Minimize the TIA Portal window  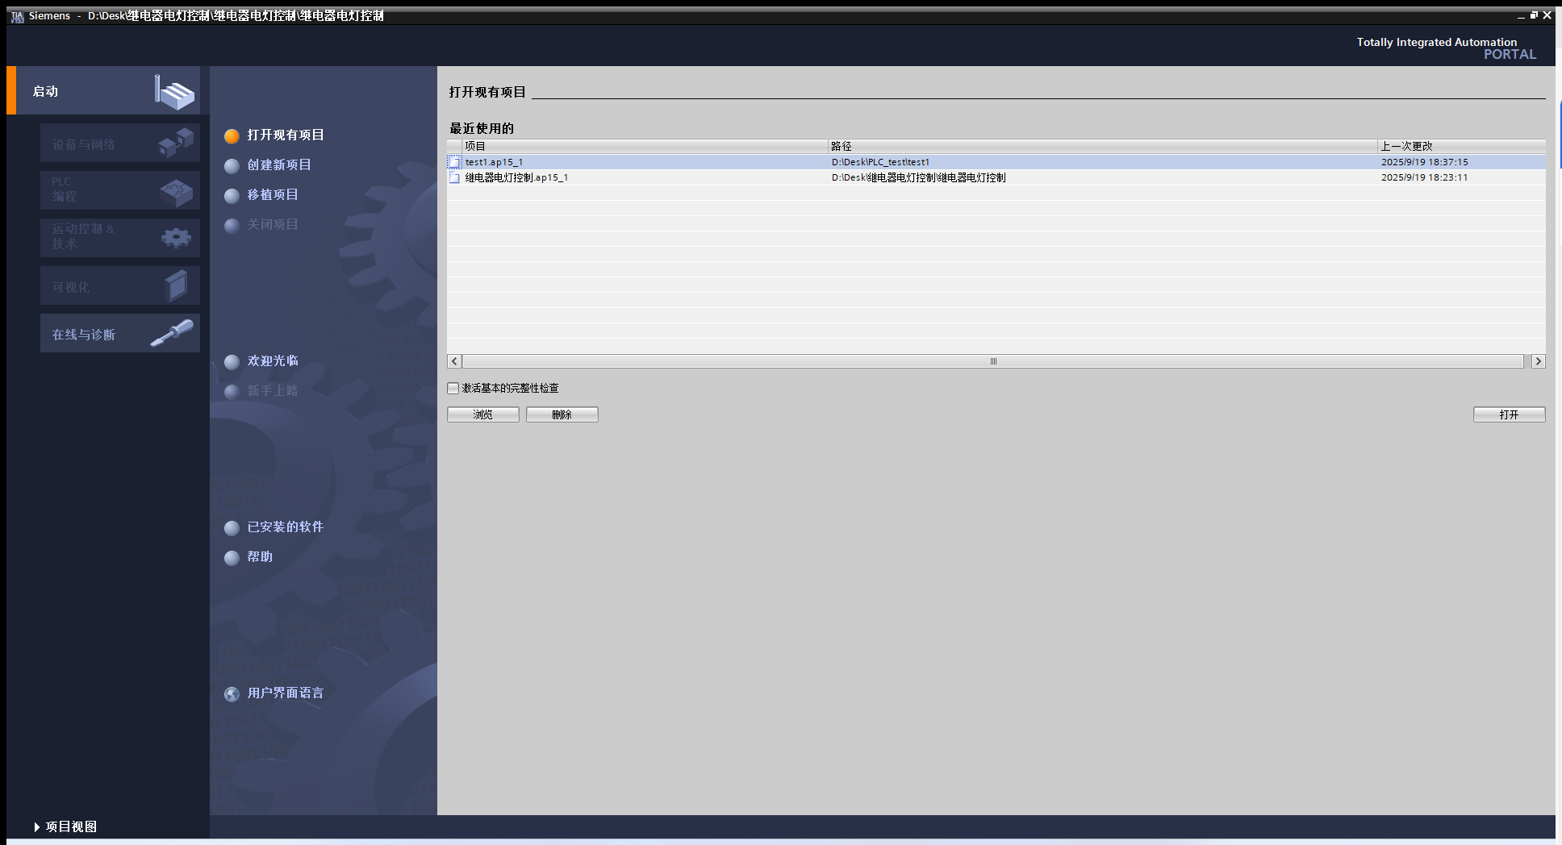(1521, 15)
